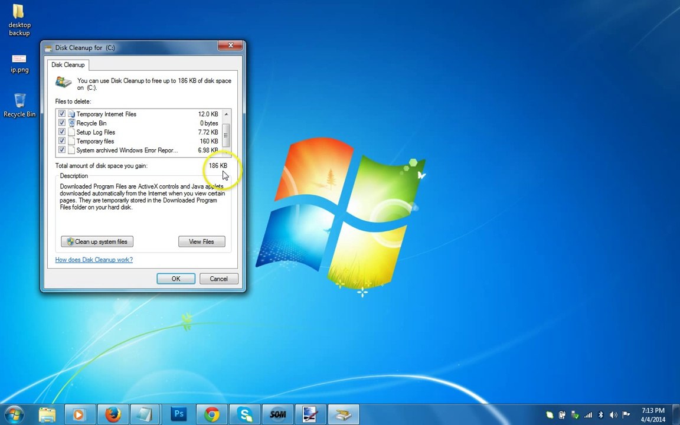Open Firefox from the taskbar

(113, 414)
